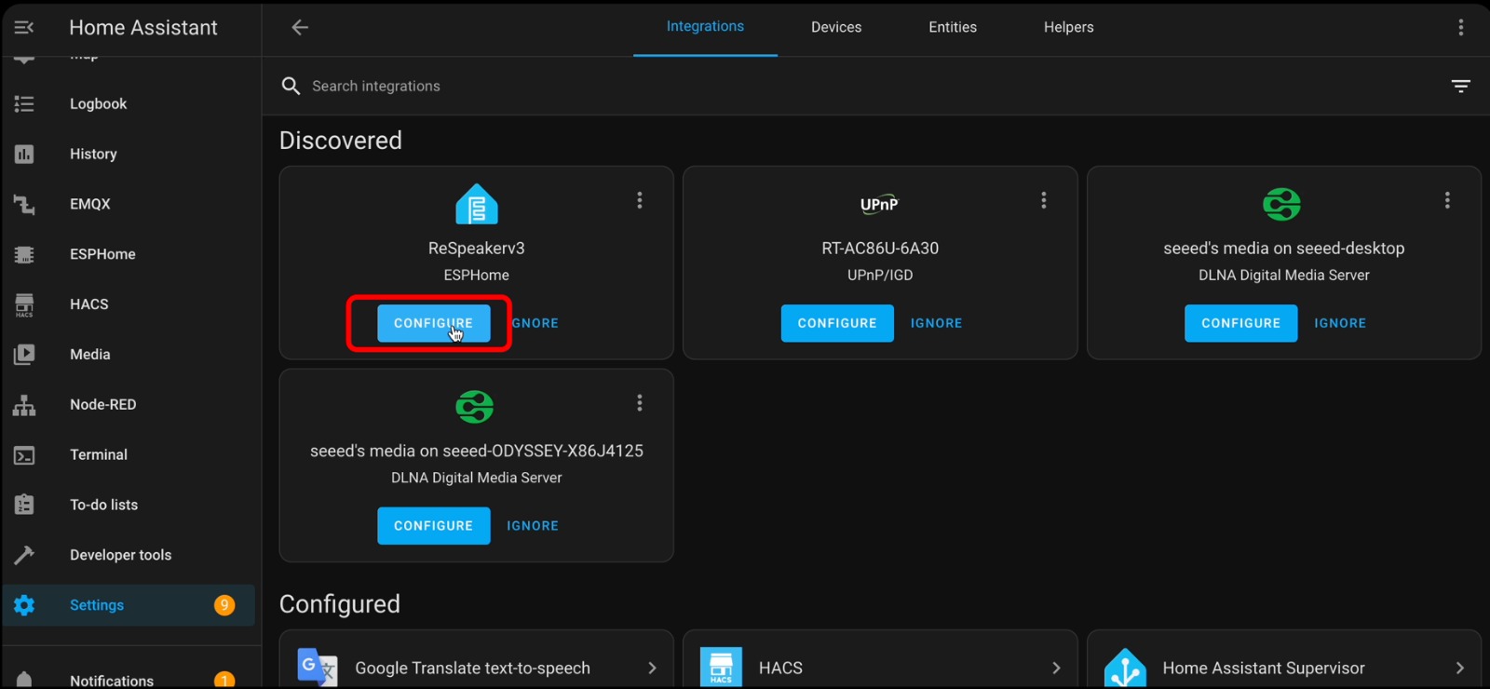
Task: Click the Discovered section heading
Action: (x=341, y=141)
